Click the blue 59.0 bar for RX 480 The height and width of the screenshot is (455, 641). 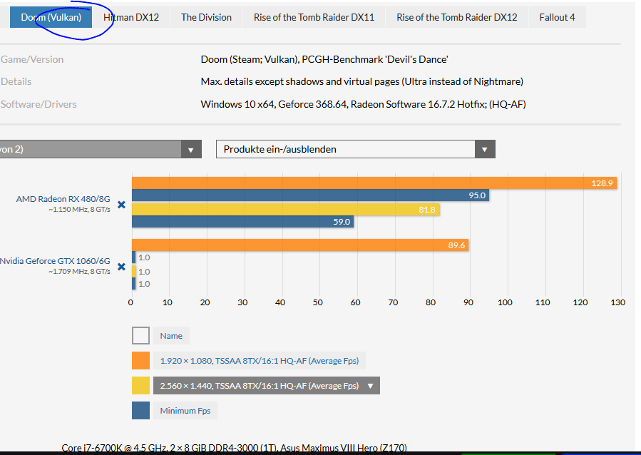(242, 222)
